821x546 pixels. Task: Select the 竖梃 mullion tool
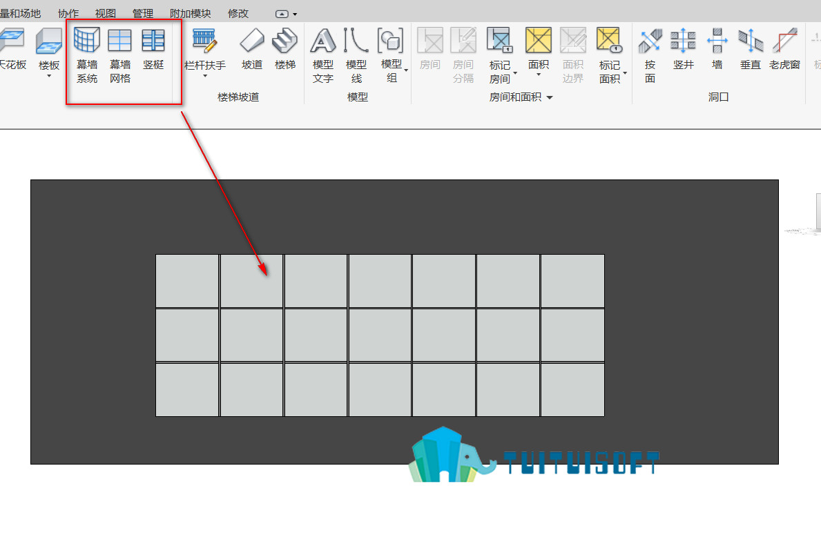click(x=153, y=49)
